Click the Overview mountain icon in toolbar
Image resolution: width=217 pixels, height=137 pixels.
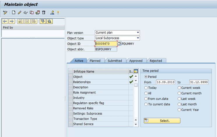point(52,13)
